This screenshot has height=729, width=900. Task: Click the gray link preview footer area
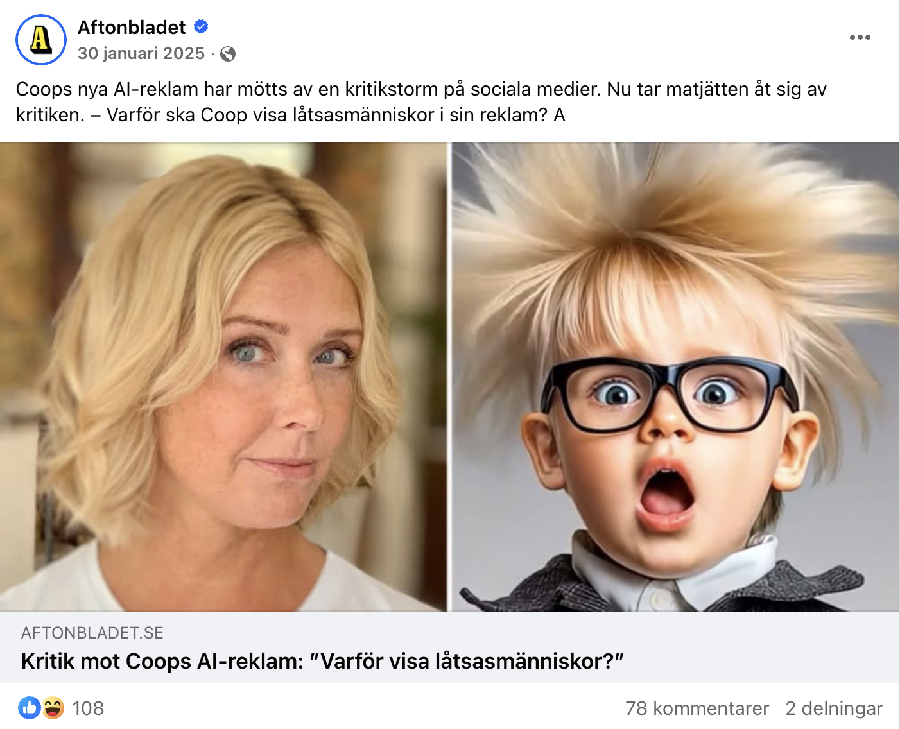point(449,647)
